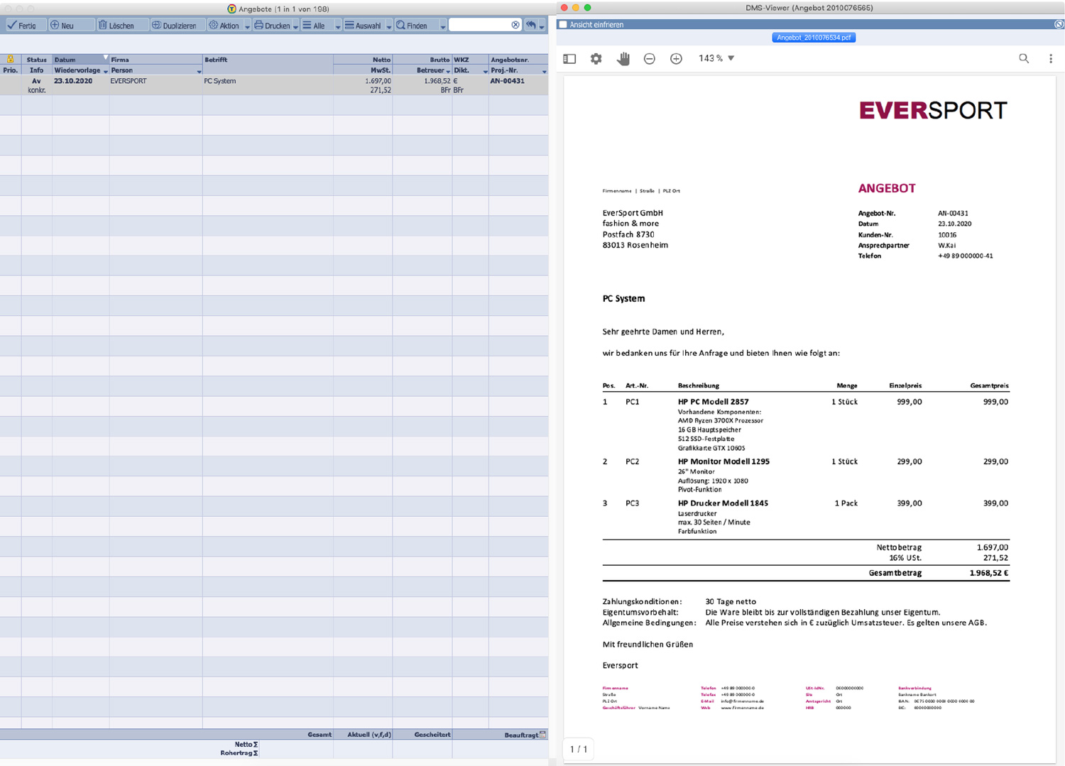Open the Dikt. column dropdown

point(485,71)
